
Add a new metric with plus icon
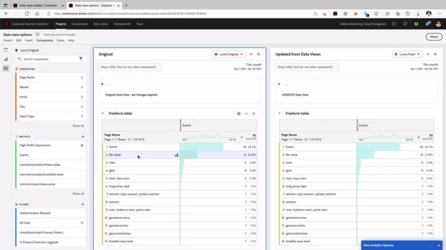click(x=83, y=137)
